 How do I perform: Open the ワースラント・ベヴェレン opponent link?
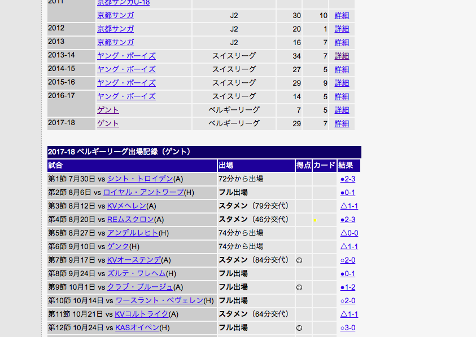pos(159,300)
